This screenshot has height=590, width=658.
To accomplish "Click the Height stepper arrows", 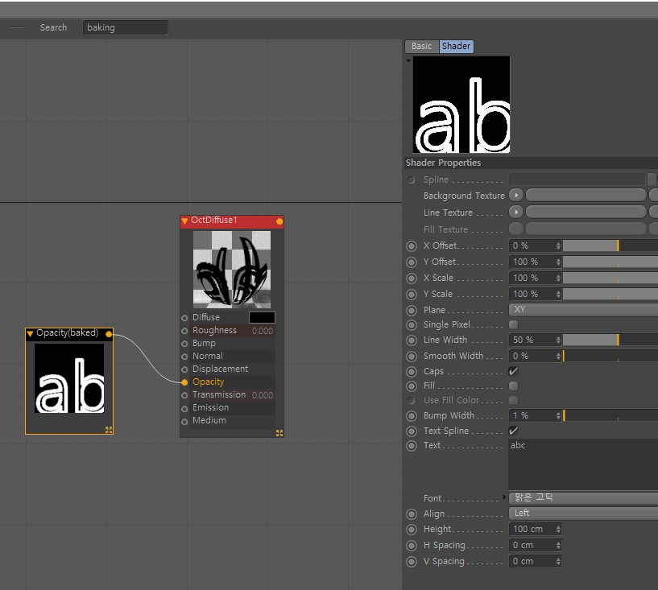I will click(558, 529).
